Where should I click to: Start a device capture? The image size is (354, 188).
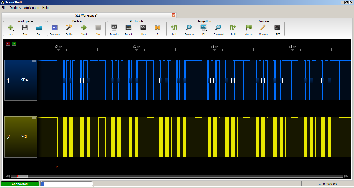[84, 28]
